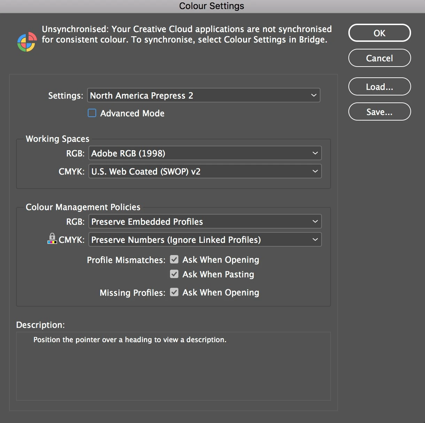The height and width of the screenshot is (423, 425).
Task: Click the Unsynchronised warning message
Action: (x=186, y=34)
